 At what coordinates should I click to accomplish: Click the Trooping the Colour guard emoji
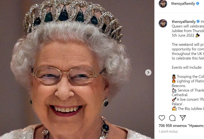tap(174, 76)
